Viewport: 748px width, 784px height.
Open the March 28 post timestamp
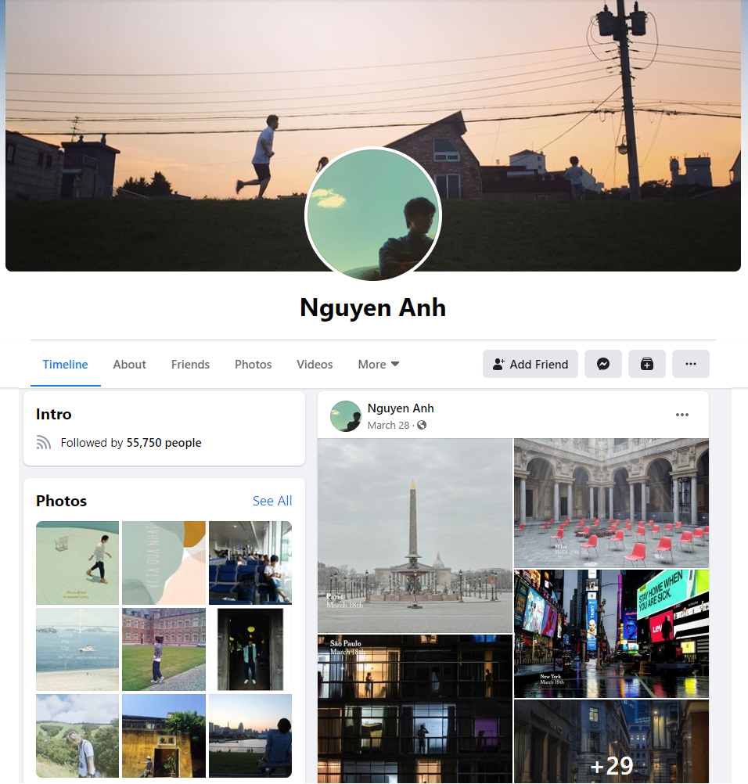389,425
